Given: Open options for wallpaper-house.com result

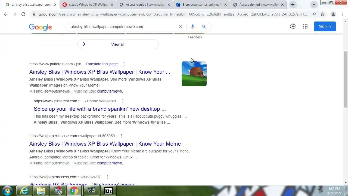Looking at the screenshot, I should click(122, 136).
